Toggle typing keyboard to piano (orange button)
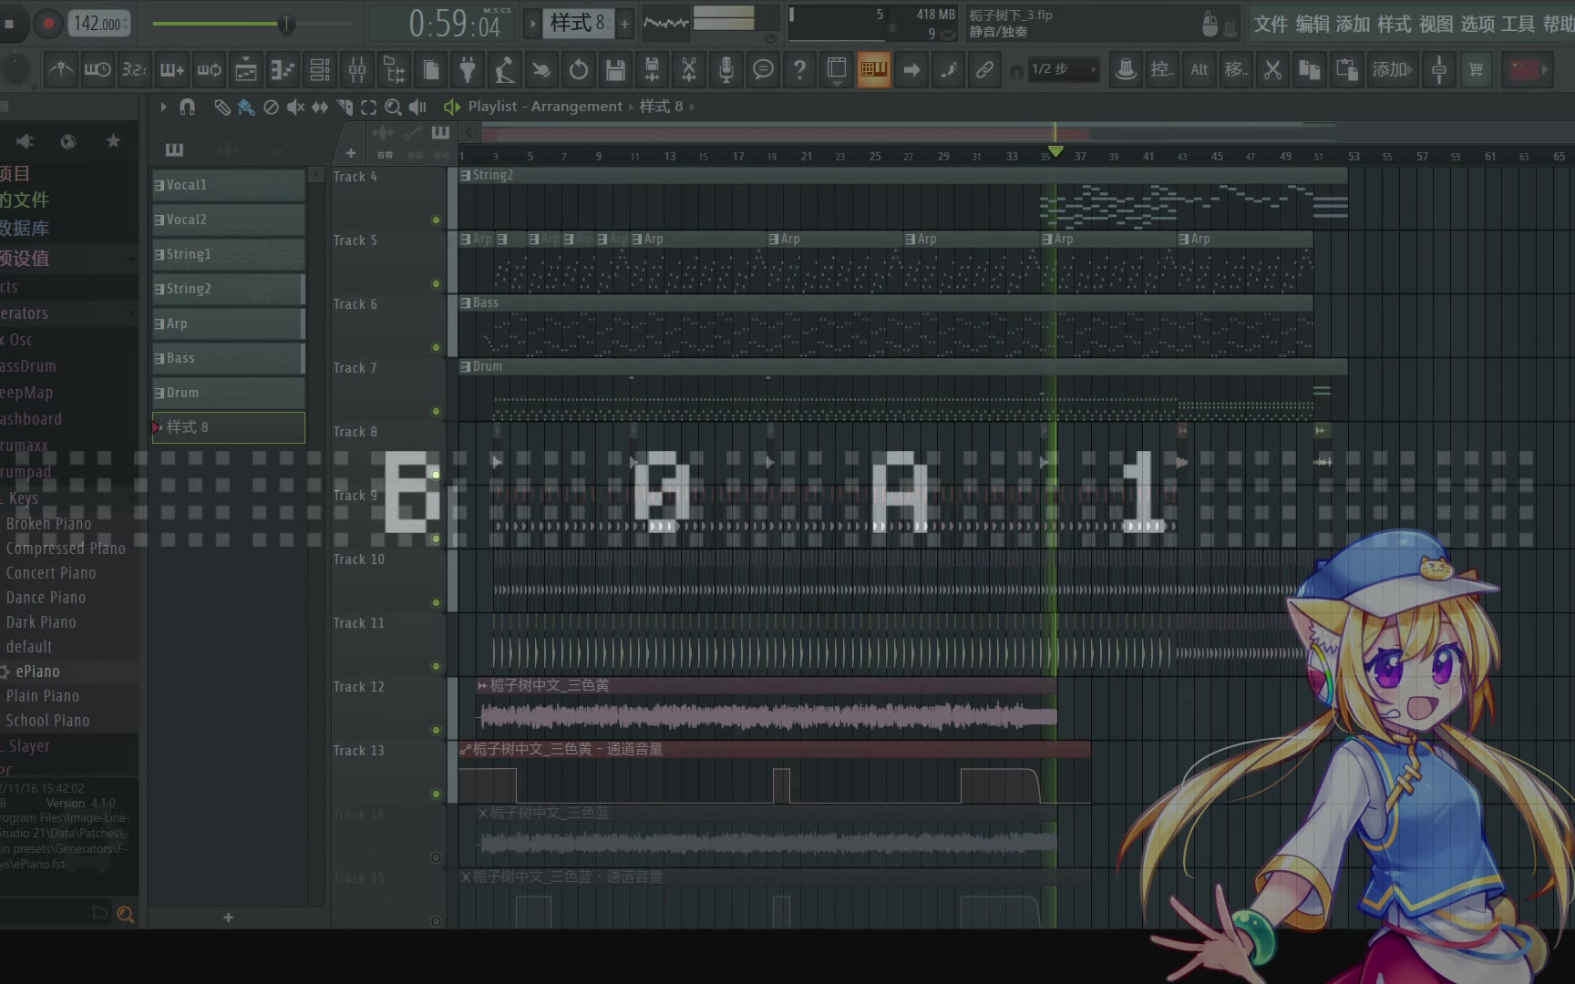1575x984 pixels. click(873, 69)
